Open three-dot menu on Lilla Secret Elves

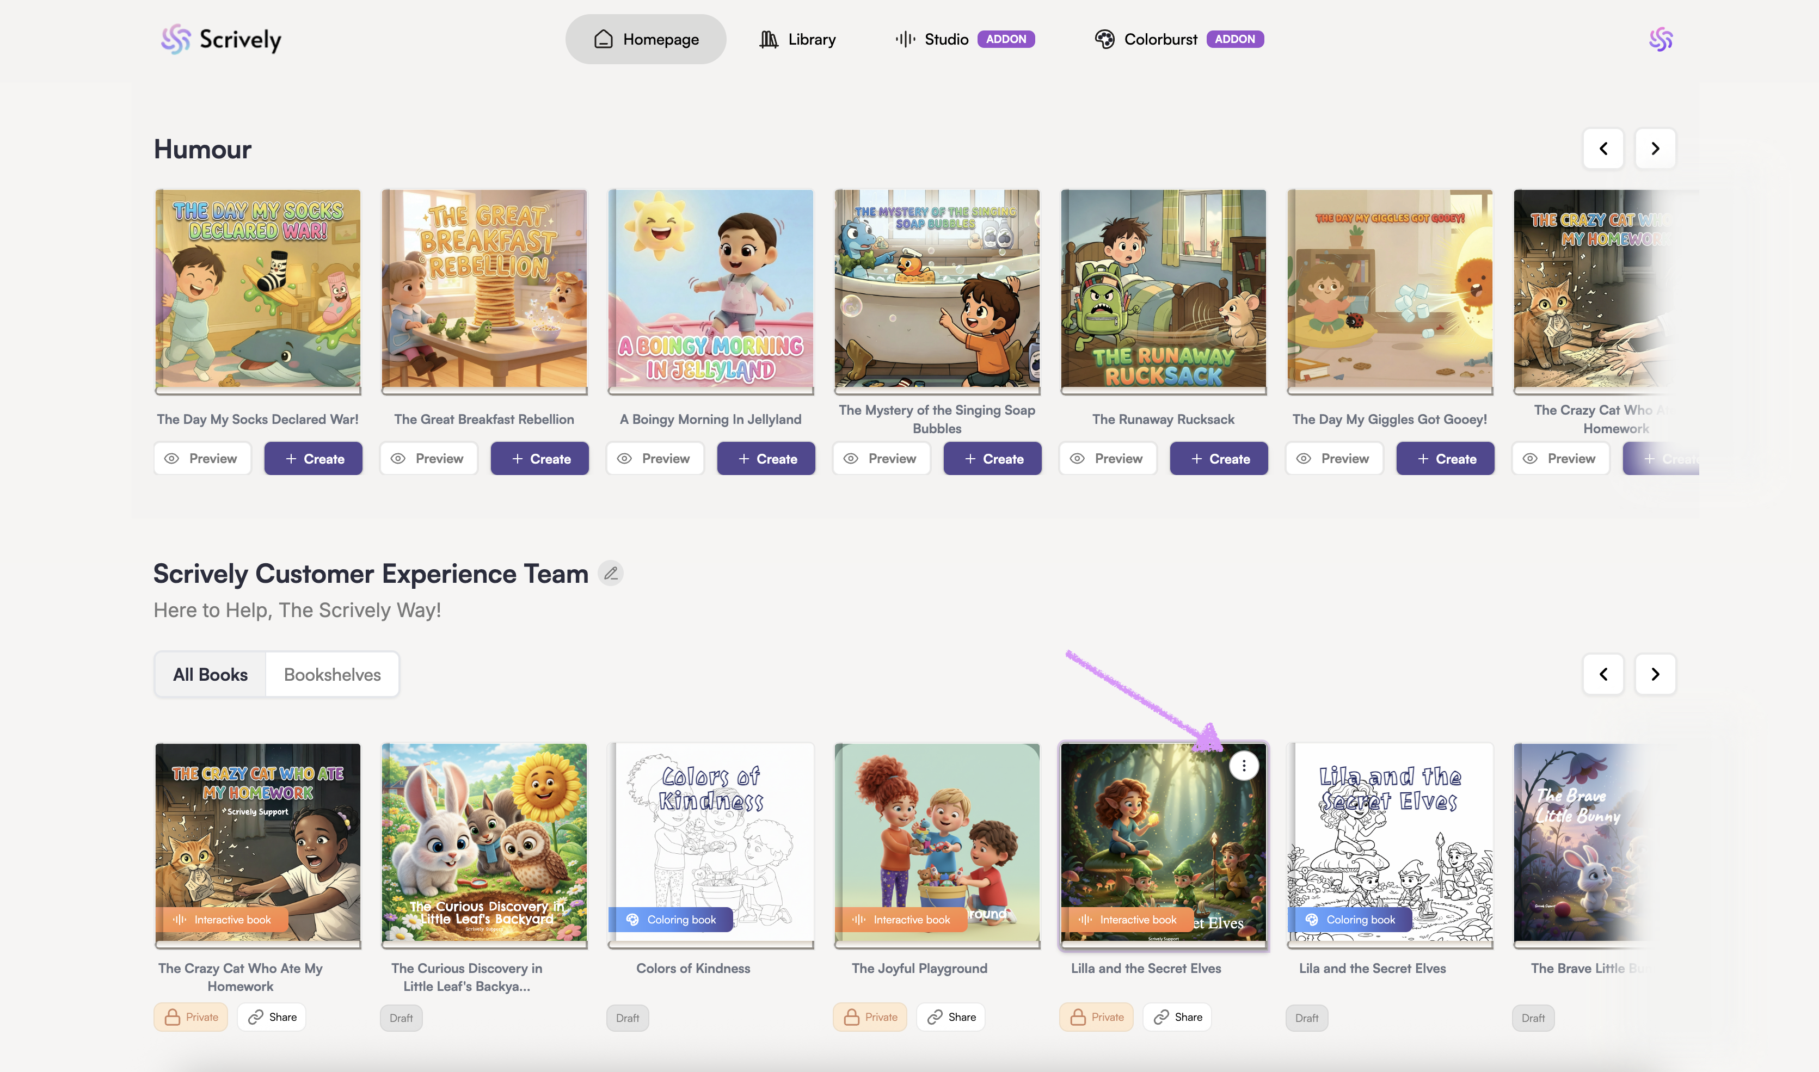click(x=1243, y=766)
